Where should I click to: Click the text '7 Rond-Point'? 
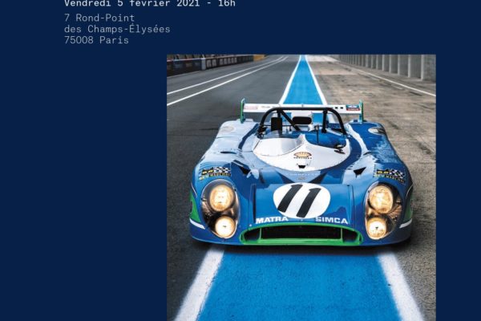tap(99, 18)
